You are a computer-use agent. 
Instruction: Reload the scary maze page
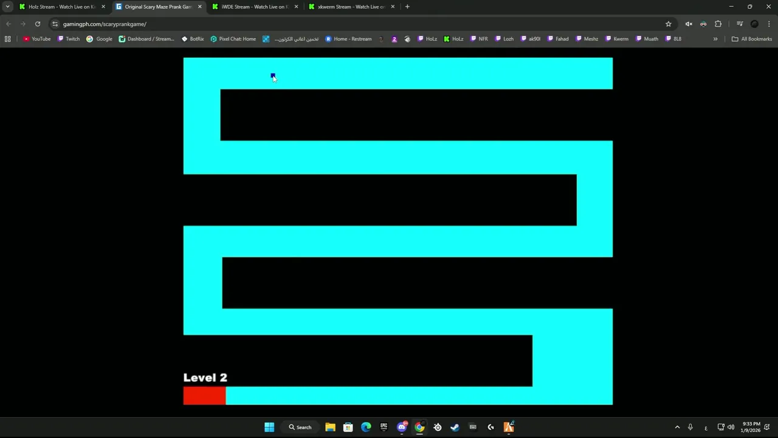point(38,24)
